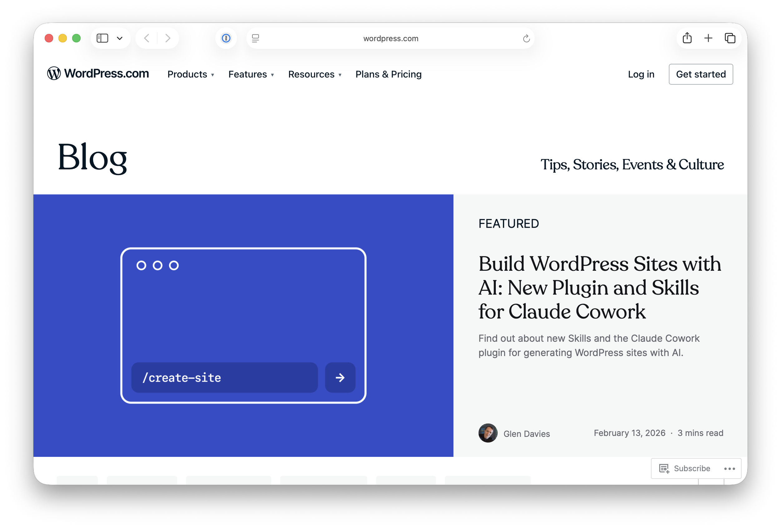The image size is (781, 529).
Task: Click the page reader icon in address bar
Action: pos(256,38)
